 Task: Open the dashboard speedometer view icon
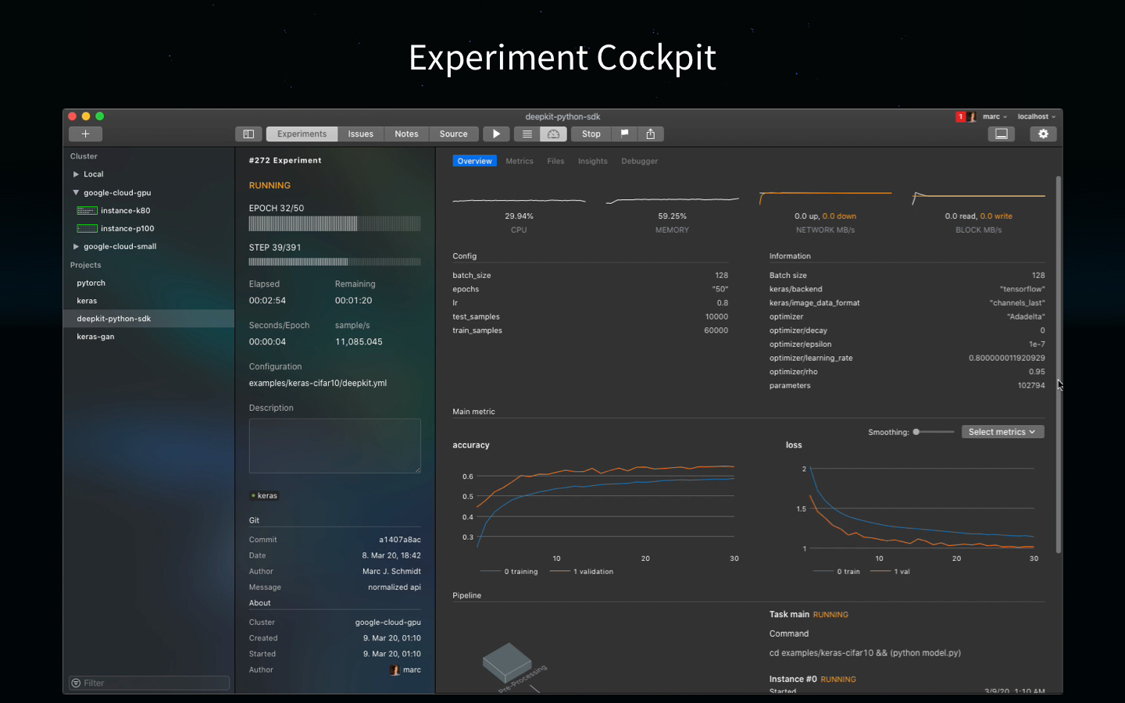pos(553,134)
